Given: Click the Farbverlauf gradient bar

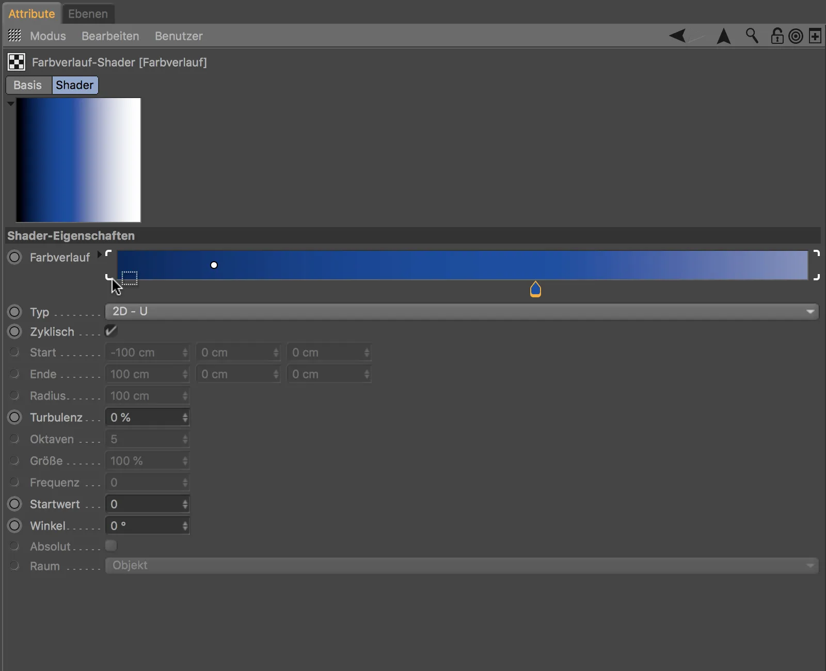Looking at the screenshot, I should [x=463, y=265].
